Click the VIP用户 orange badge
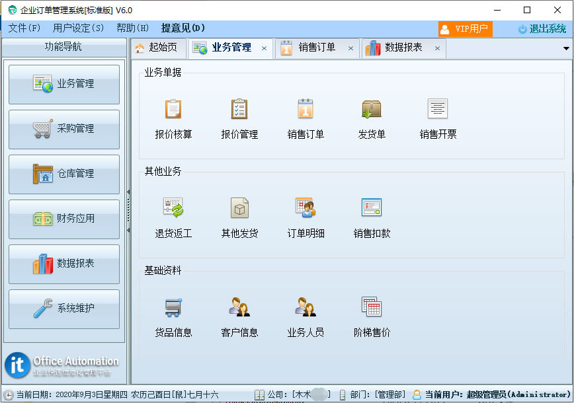The height and width of the screenshot is (403, 574). pyautogui.click(x=465, y=29)
